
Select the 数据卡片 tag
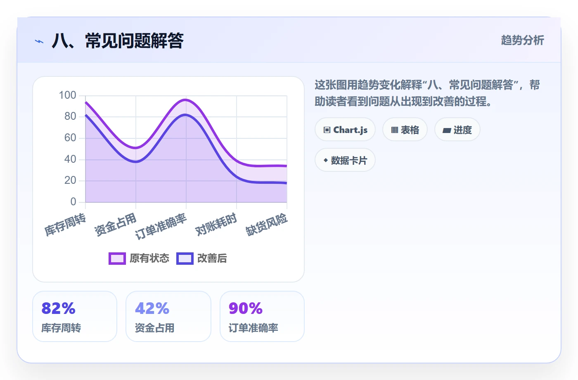[345, 160]
